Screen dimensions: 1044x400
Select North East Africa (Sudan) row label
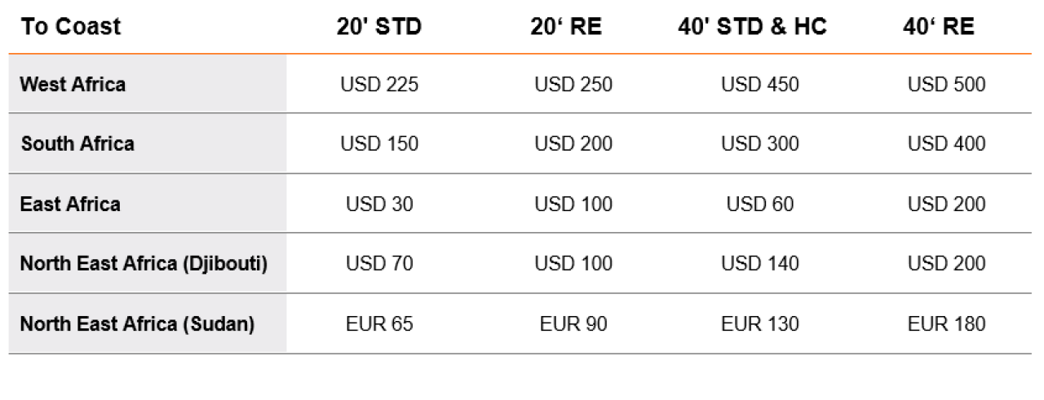[137, 324]
